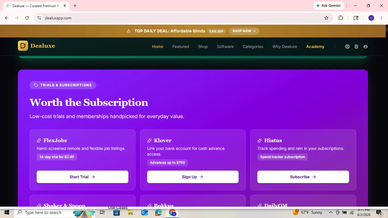
Task: Reload the page
Action: pos(27,18)
